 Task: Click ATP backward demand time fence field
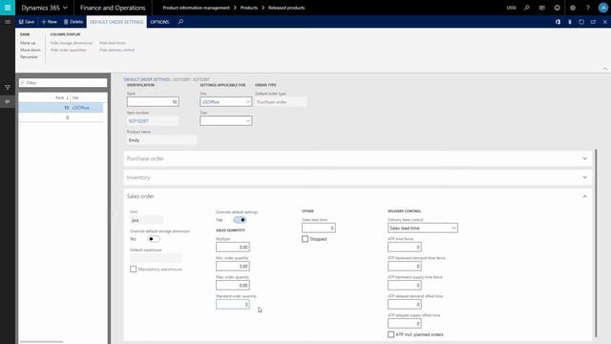click(x=405, y=266)
